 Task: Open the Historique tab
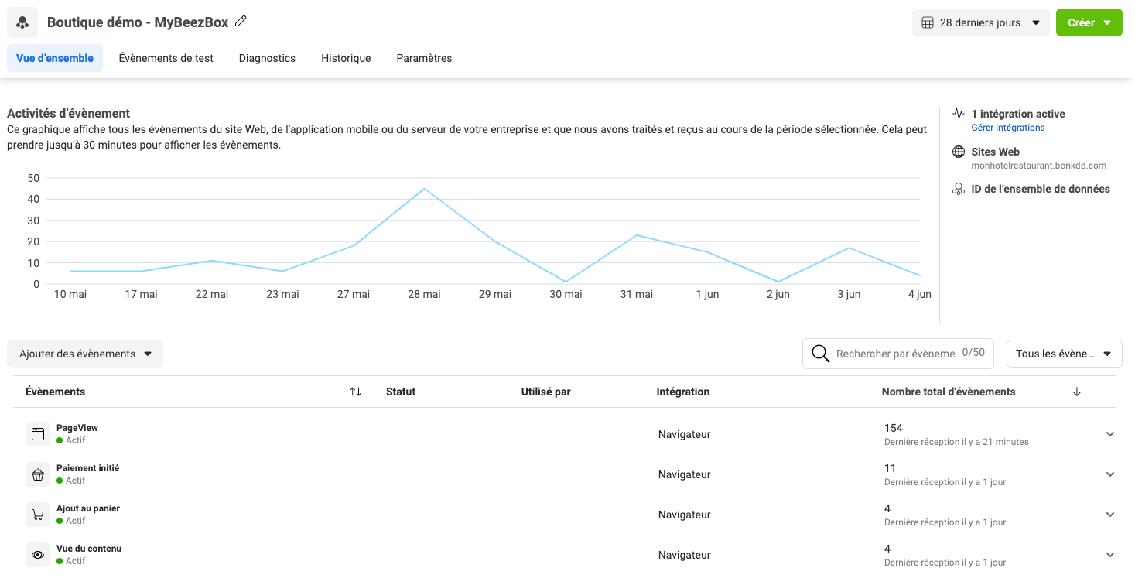click(346, 58)
